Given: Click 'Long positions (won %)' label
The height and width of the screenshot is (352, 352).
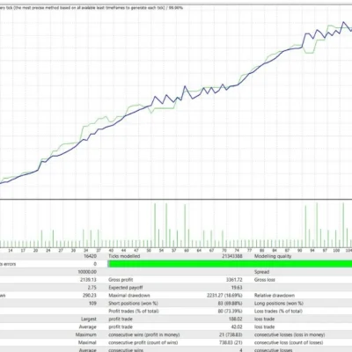Looking at the screenshot, I should click(x=279, y=304).
